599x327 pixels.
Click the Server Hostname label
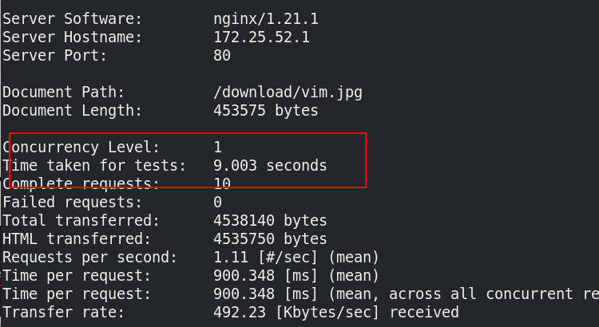coord(72,37)
